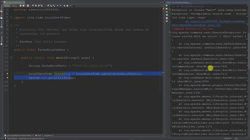The height and width of the screenshot is (140, 250).
Task: Close the Output Run FechaHoraCadena tab
Action: pos(191,2)
